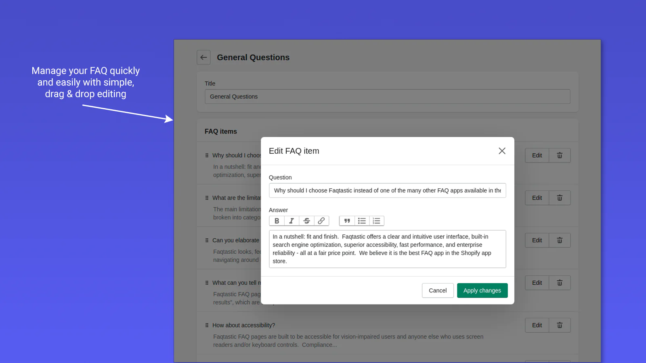Delete the 'How about accessibility?' item

560,325
